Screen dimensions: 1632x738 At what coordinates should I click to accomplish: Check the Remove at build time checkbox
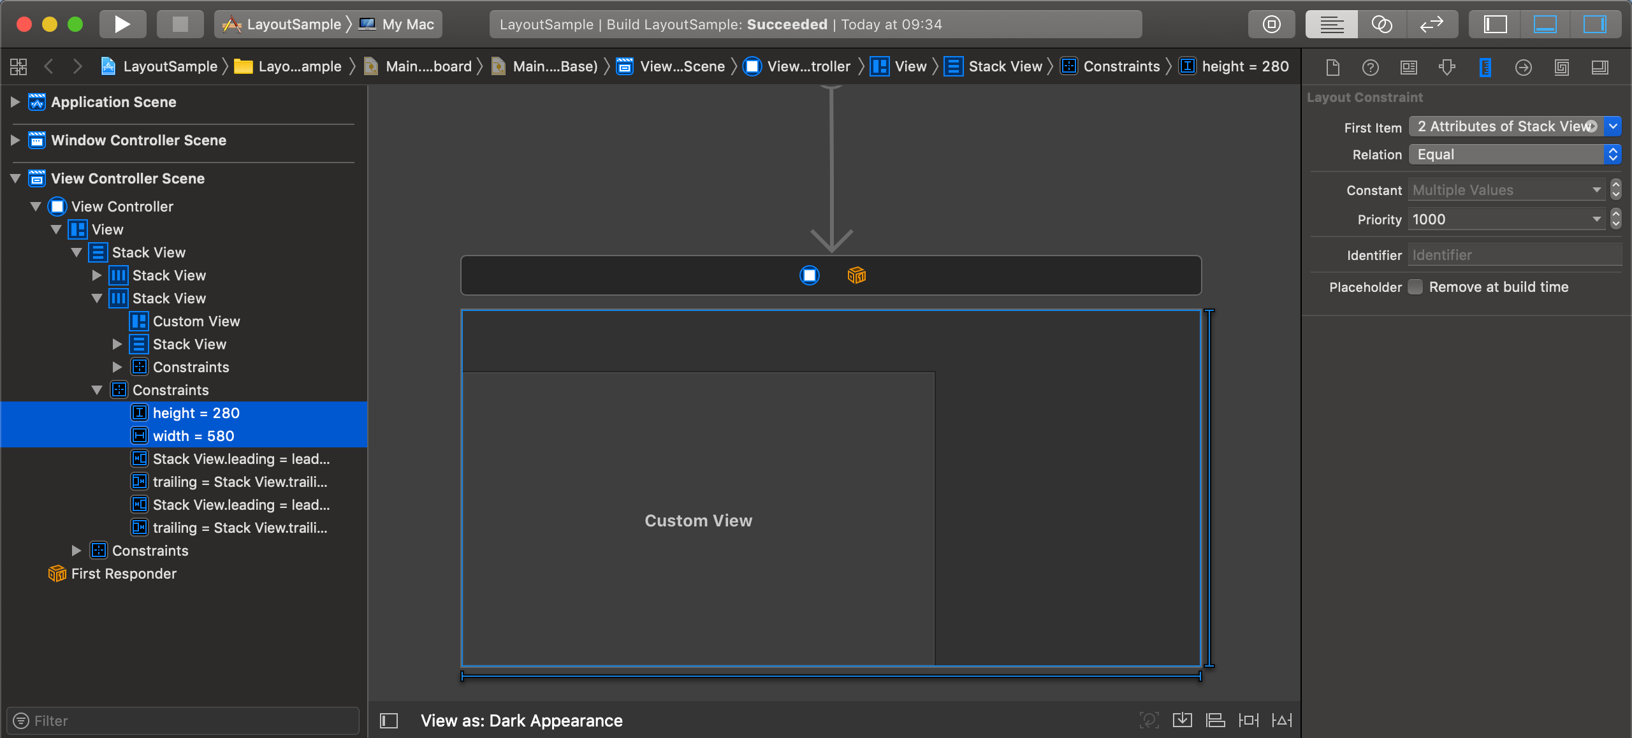point(1415,287)
